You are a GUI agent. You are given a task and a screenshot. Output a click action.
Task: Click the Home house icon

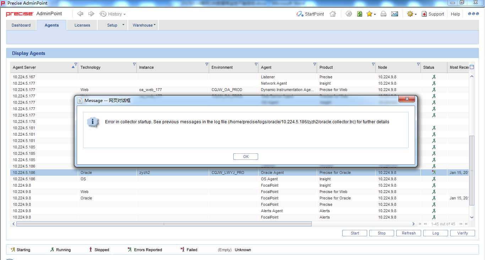tap(333, 14)
